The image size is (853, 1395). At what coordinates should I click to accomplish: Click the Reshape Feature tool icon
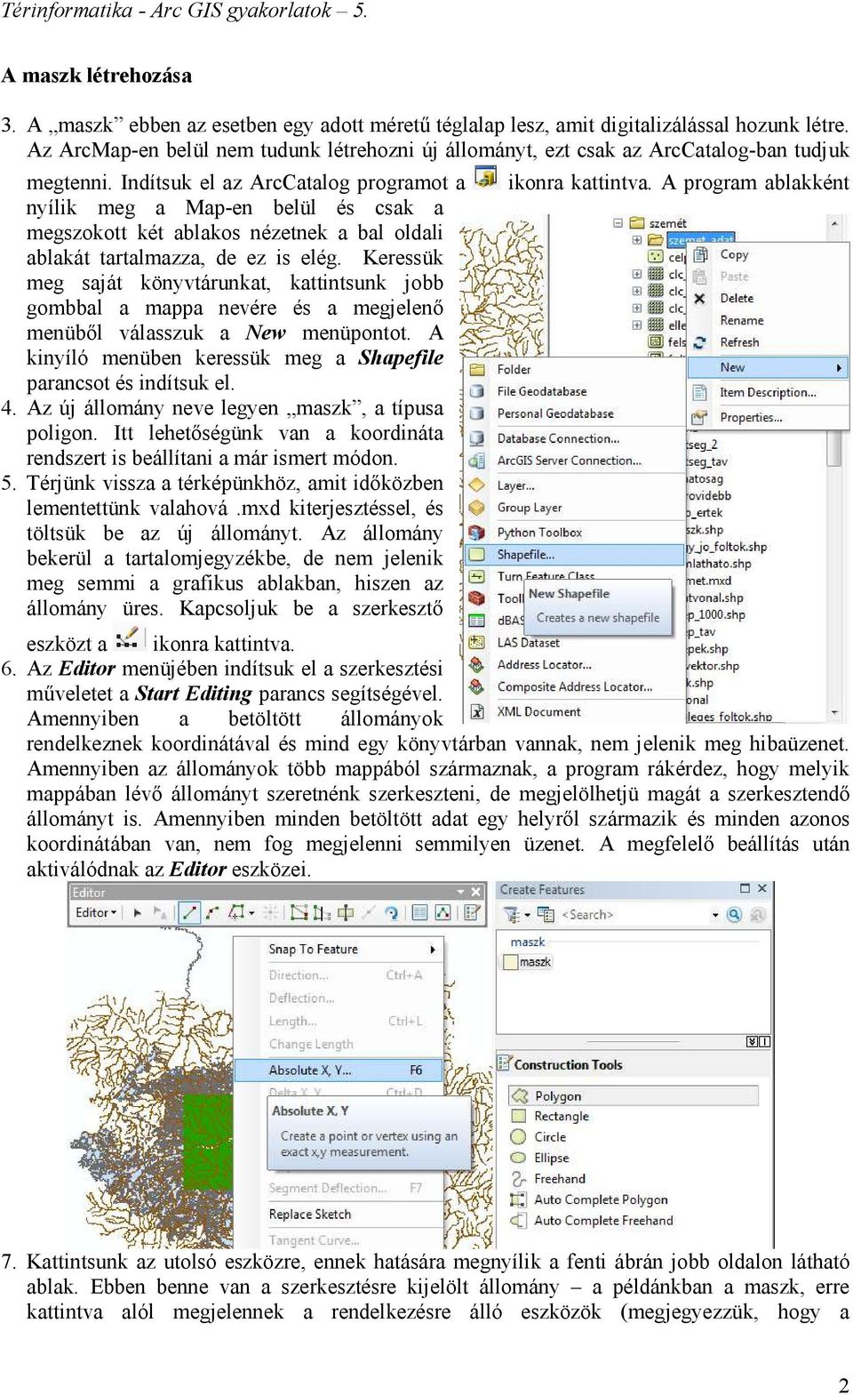tap(299, 913)
